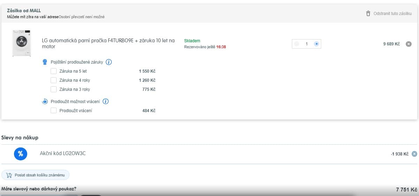Remove promo code LG2OW3C with X icon

click(x=414, y=154)
